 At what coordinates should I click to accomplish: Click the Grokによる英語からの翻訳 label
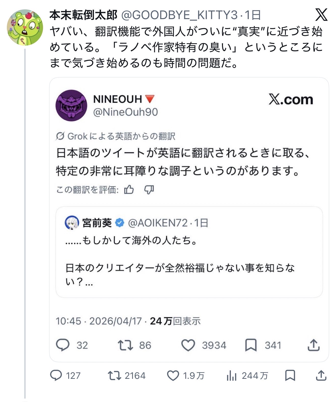[x=116, y=136]
